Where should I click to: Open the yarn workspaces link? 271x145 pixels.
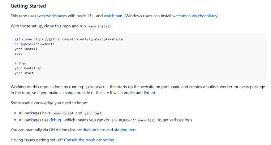click(52, 16)
